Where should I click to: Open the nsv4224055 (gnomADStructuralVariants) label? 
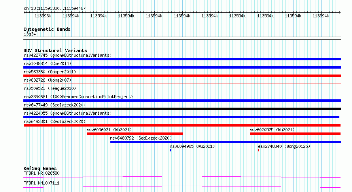point(68,113)
